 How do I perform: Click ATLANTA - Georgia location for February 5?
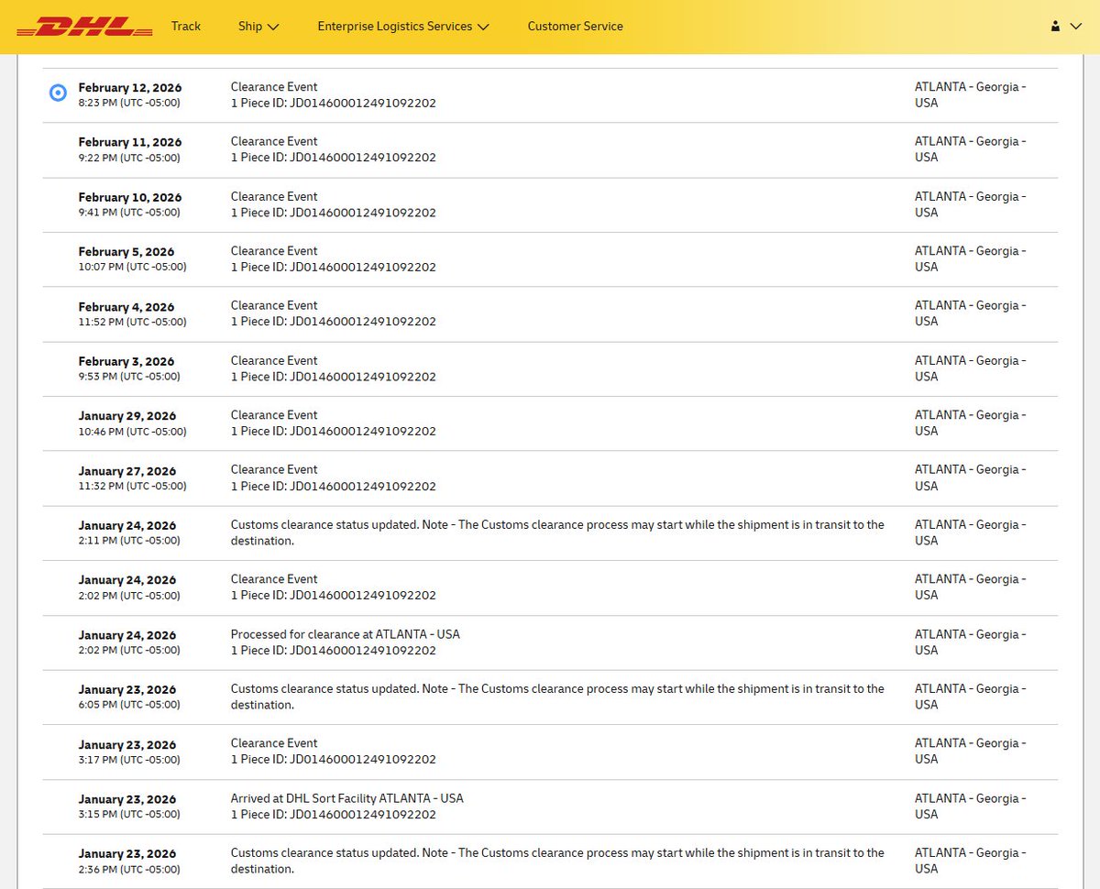pyautogui.click(x=971, y=258)
